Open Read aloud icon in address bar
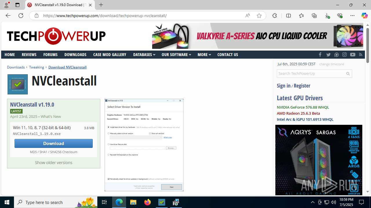Image resolution: width=371 pixels, height=208 pixels. [x=248, y=16]
